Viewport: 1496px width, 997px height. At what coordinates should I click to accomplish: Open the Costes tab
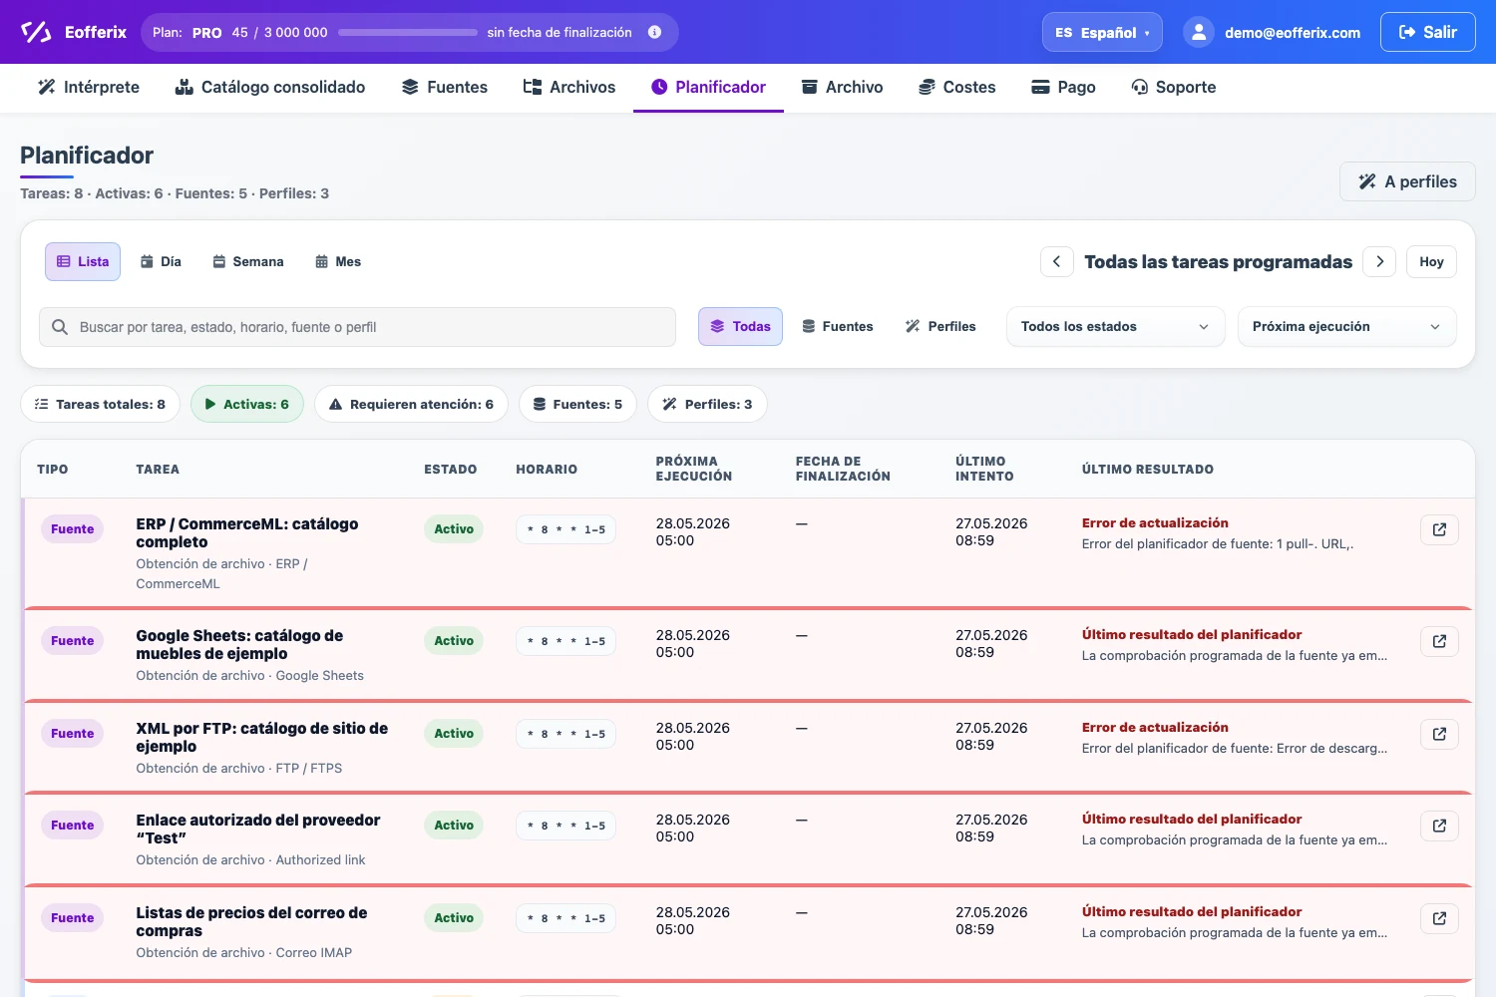click(x=957, y=87)
